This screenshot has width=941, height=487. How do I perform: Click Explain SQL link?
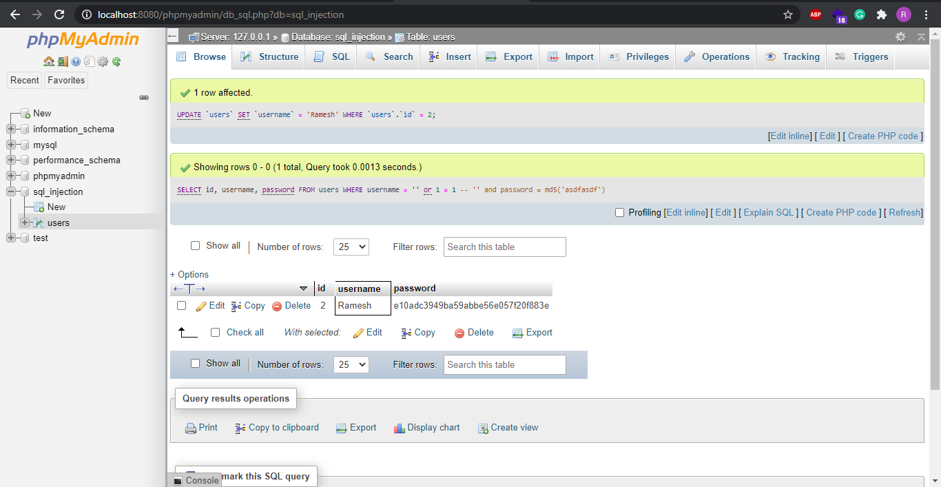click(769, 213)
